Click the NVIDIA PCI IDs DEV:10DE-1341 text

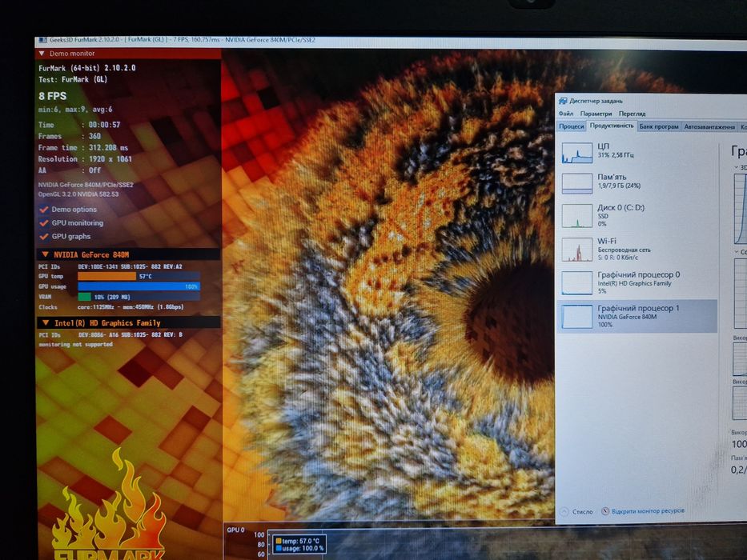click(x=130, y=266)
